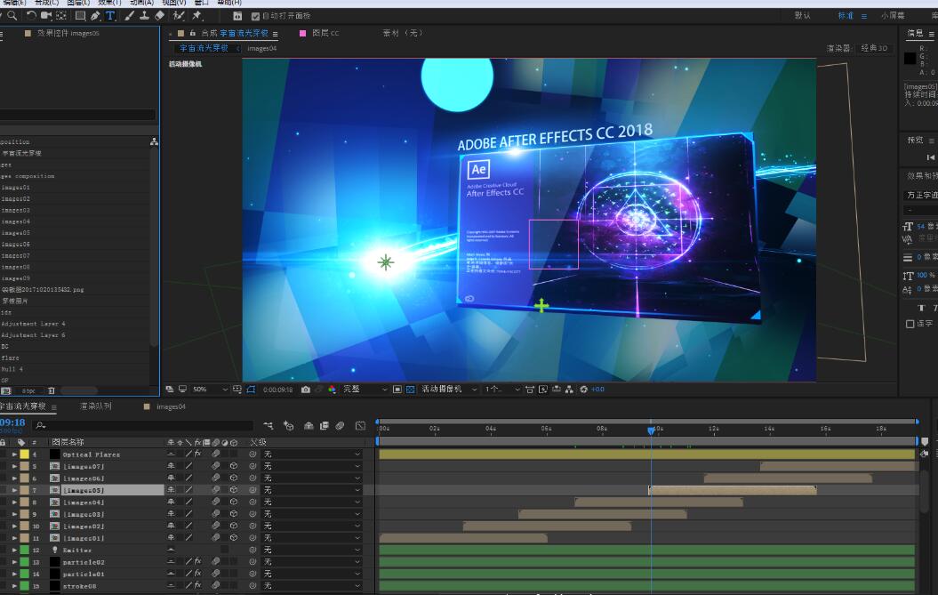Open the Render Queue tab
Viewport: 938px width, 595px height.
click(96, 406)
